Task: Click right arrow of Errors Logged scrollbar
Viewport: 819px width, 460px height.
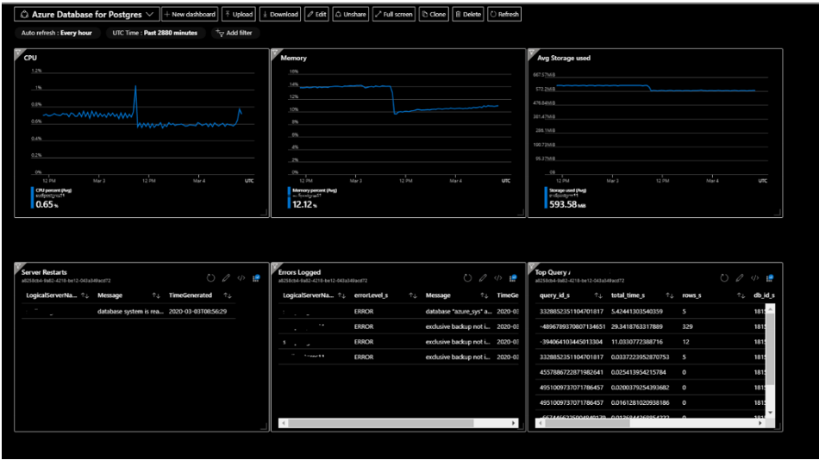Action: coord(514,423)
